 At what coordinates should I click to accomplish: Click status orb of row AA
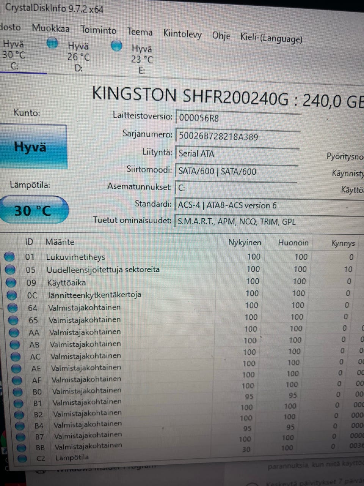14,333
